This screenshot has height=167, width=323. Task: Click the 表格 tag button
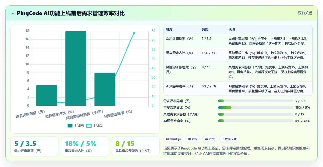(x=193, y=139)
